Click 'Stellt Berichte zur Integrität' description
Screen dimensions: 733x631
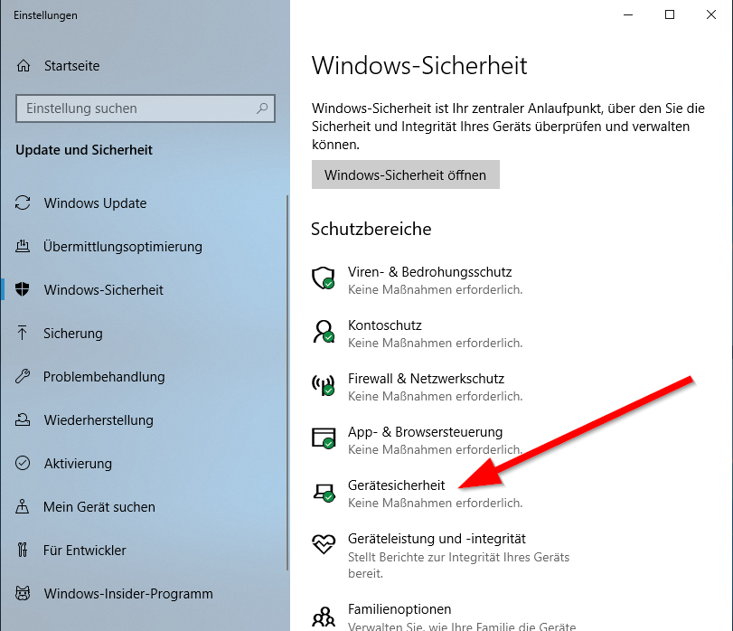(x=458, y=565)
